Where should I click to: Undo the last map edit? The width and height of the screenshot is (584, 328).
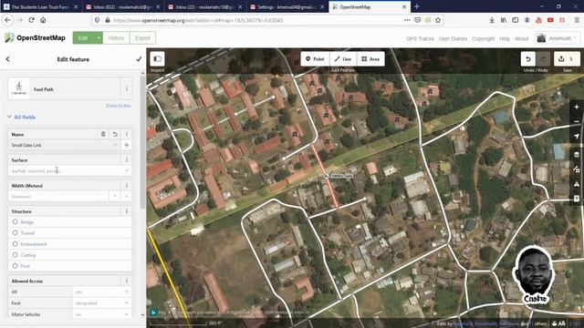pos(527,58)
